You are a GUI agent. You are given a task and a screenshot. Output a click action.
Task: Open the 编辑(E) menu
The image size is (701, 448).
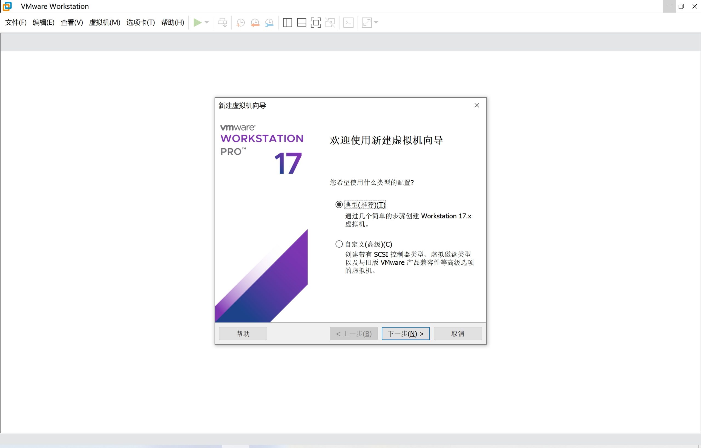44,22
